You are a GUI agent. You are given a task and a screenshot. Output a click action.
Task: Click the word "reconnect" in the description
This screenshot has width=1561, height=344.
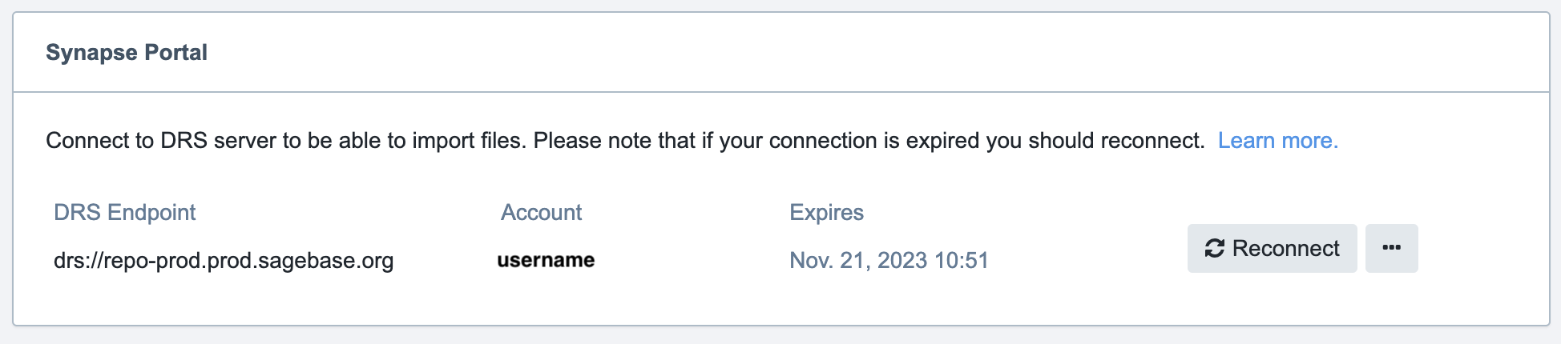(x=1150, y=141)
